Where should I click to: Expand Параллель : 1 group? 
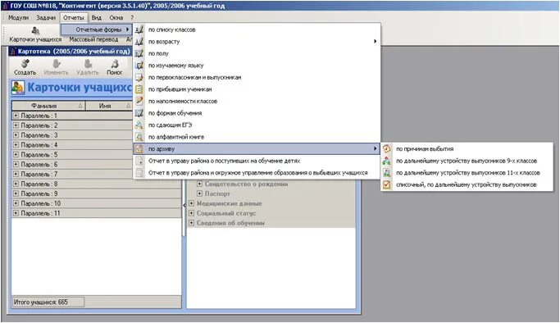point(16,116)
